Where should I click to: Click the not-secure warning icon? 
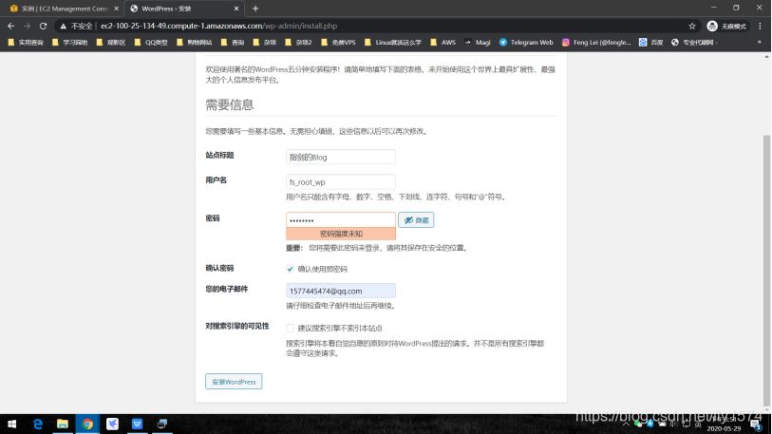pos(63,26)
